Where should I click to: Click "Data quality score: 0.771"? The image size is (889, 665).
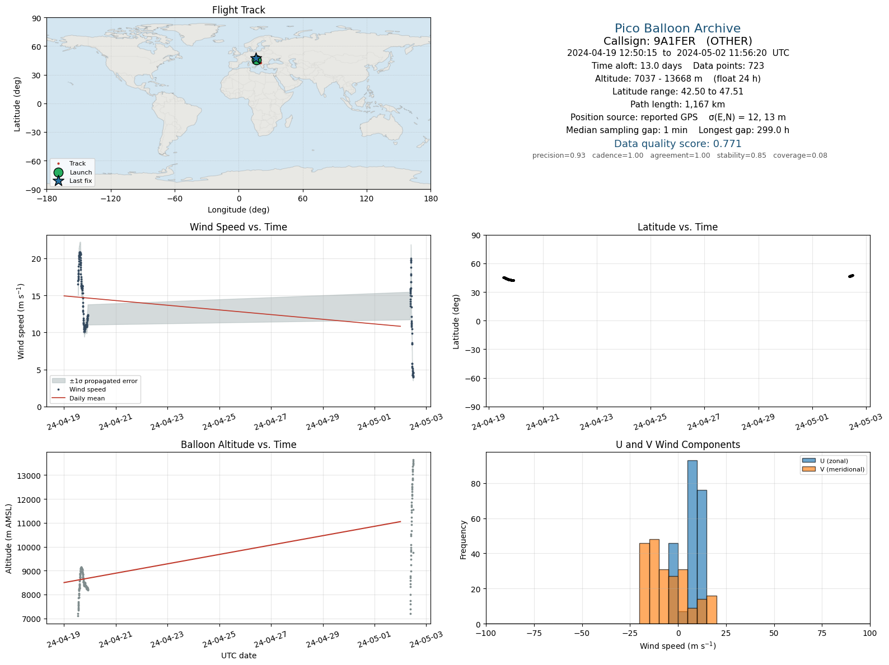click(677, 144)
